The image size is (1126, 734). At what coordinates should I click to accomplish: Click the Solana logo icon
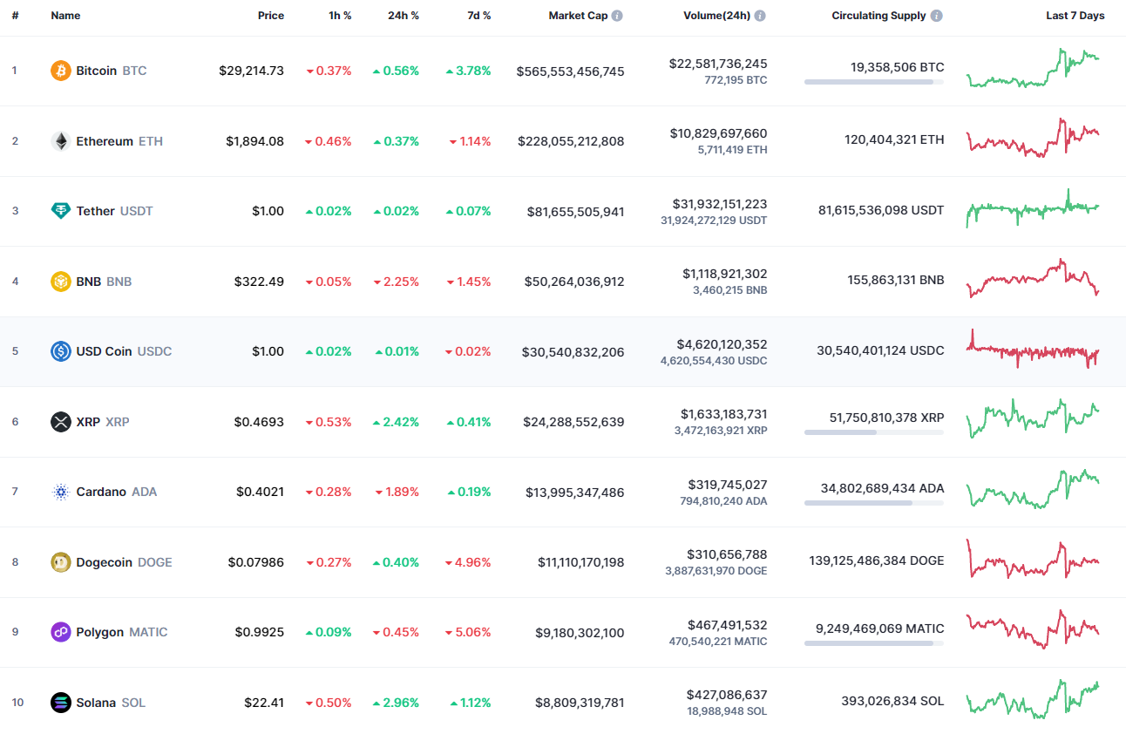click(x=59, y=702)
